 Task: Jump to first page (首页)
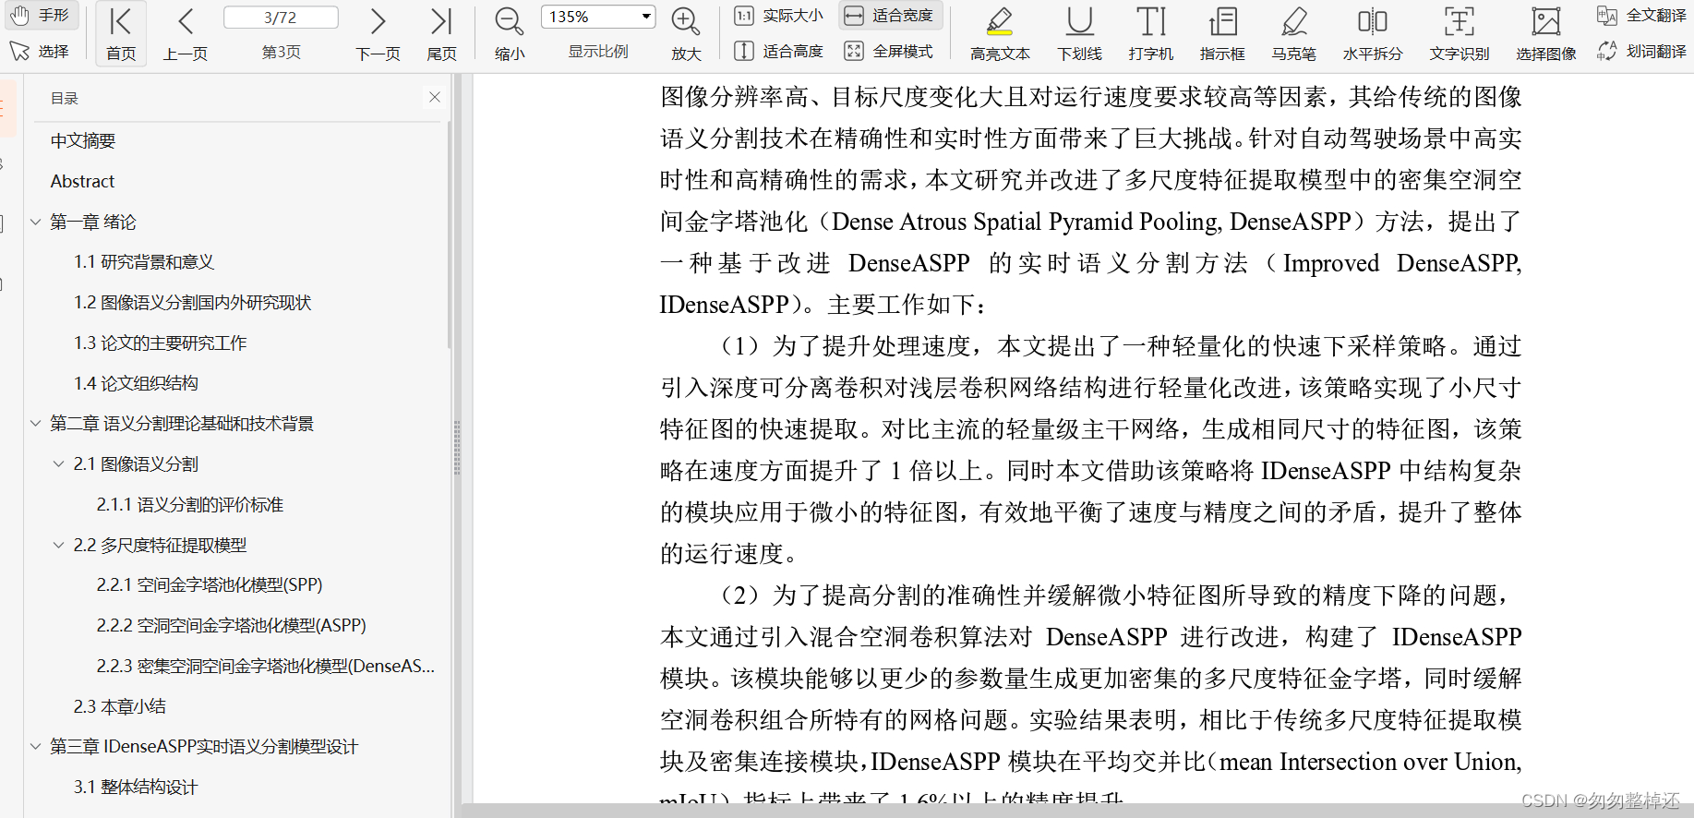tap(121, 34)
